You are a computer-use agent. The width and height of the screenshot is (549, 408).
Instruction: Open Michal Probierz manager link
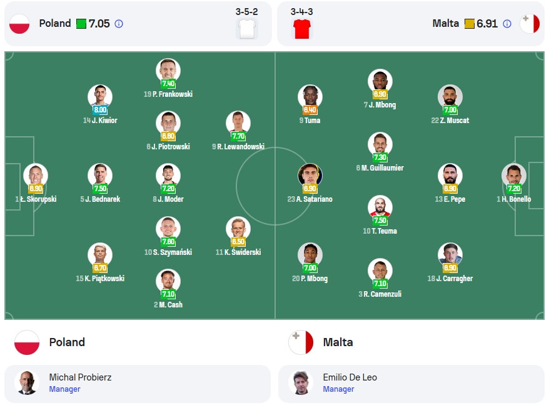click(80, 377)
